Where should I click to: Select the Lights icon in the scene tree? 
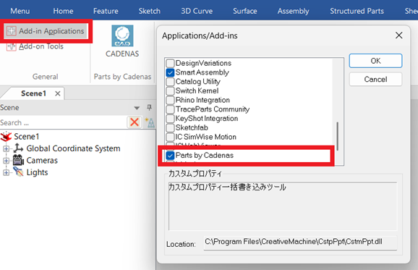[18, 172]
